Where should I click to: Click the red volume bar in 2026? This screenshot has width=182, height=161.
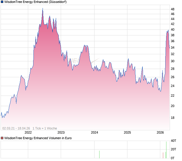[x=163, y=155]
